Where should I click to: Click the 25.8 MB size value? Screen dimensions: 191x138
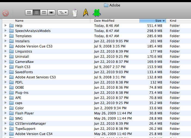156,134
